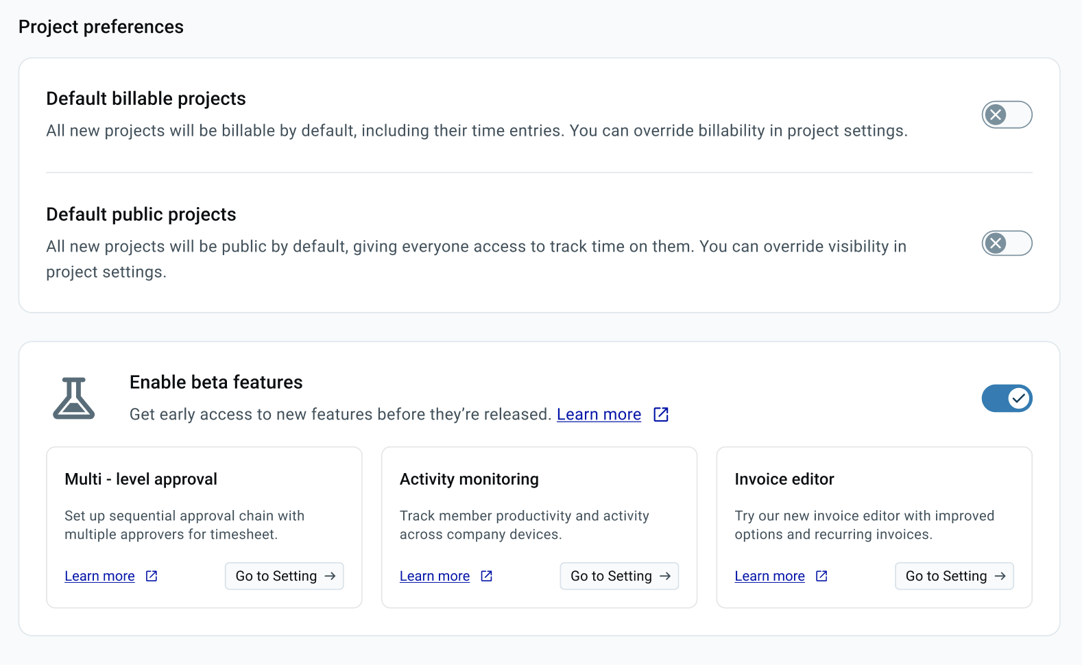Click text 'Try our new invoice editor with improved'
Image resolution: width=1082 pixels, height=665 pixels.
[865, 516]
